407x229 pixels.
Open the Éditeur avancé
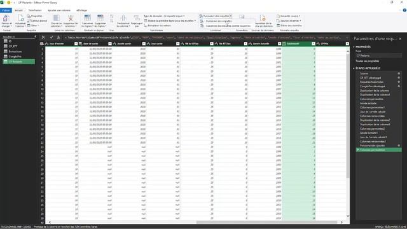[37, 21]
